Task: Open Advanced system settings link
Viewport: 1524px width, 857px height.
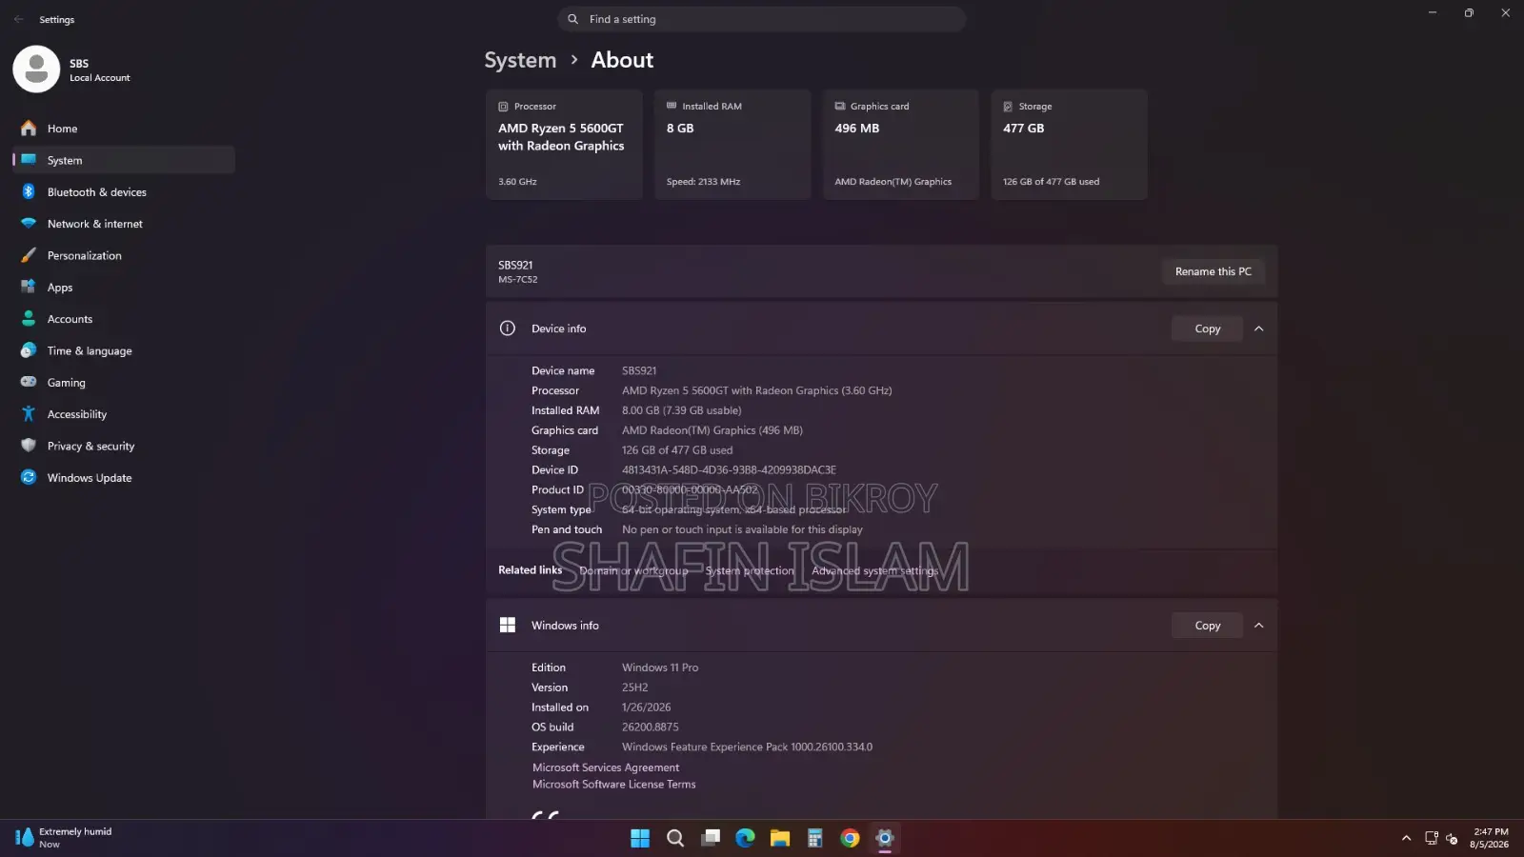Action: pos(875,570)
